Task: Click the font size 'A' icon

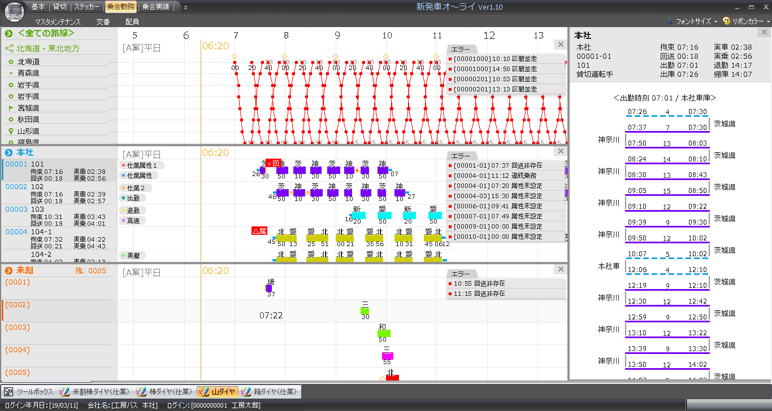Action: pyautogui.click(x=670, y=21)
